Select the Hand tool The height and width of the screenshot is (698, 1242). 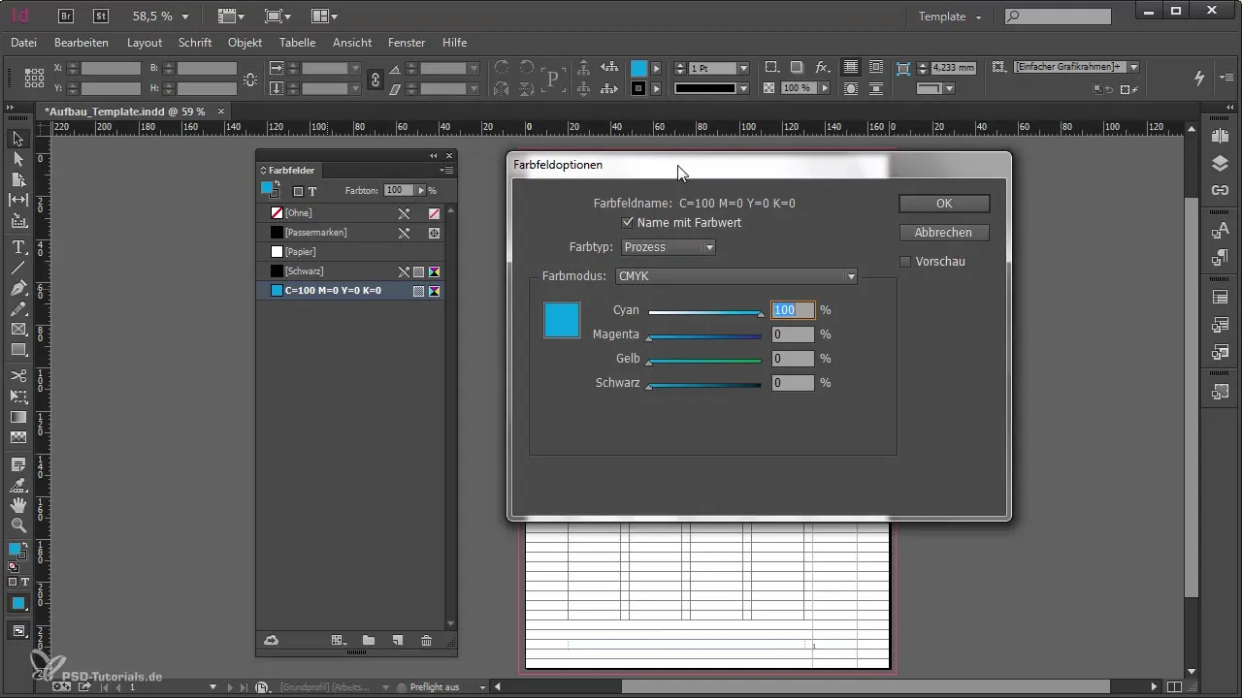18,505
